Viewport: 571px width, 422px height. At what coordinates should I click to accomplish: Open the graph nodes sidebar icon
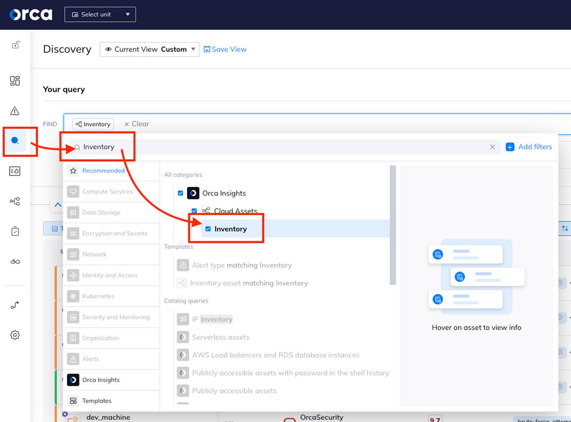pos(15,201)
